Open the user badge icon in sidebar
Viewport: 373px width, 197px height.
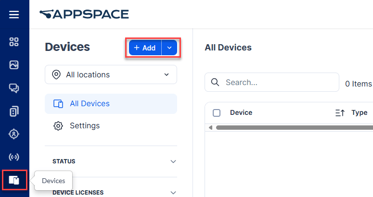(14, 134)
